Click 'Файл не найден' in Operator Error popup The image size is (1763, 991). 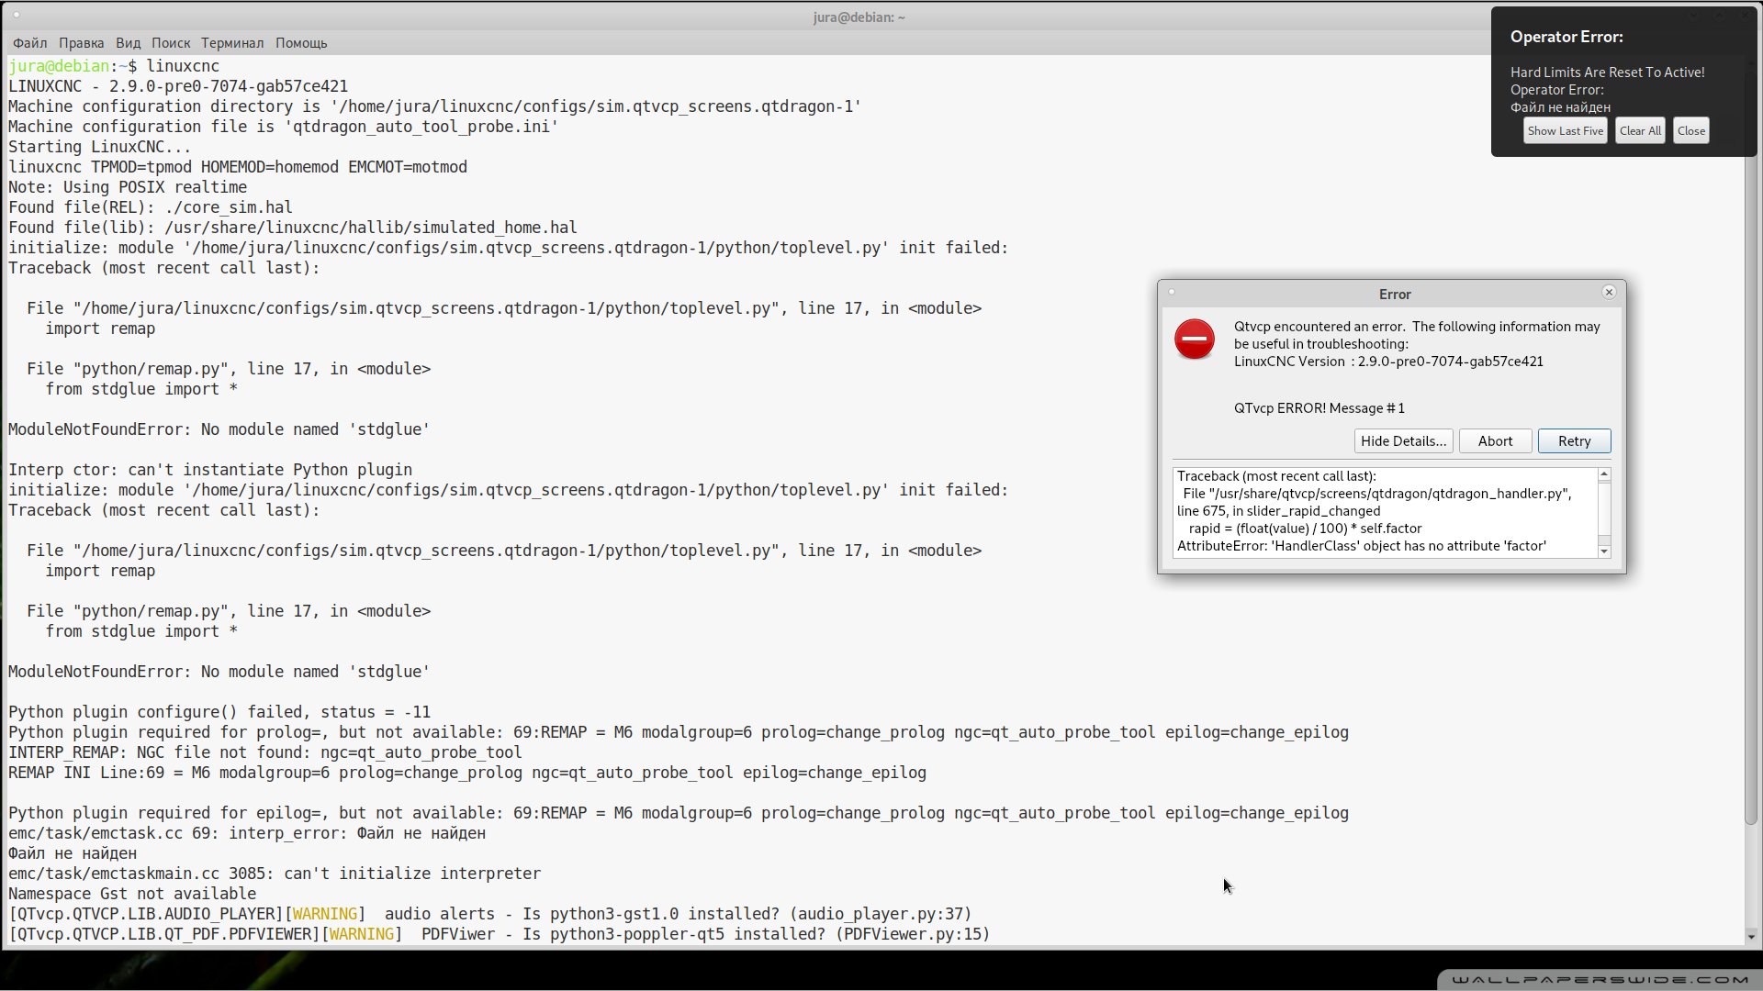click(x=1560, y=107)
